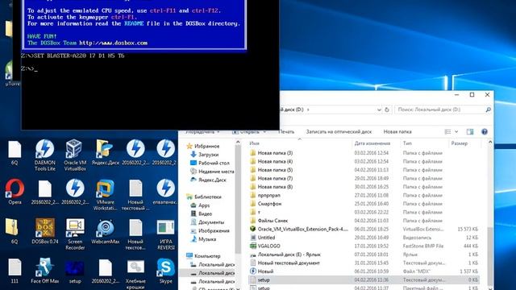Open the view options dropdown arrow
516x290 pixels.
pyautogui.click(x=456, y=132)
